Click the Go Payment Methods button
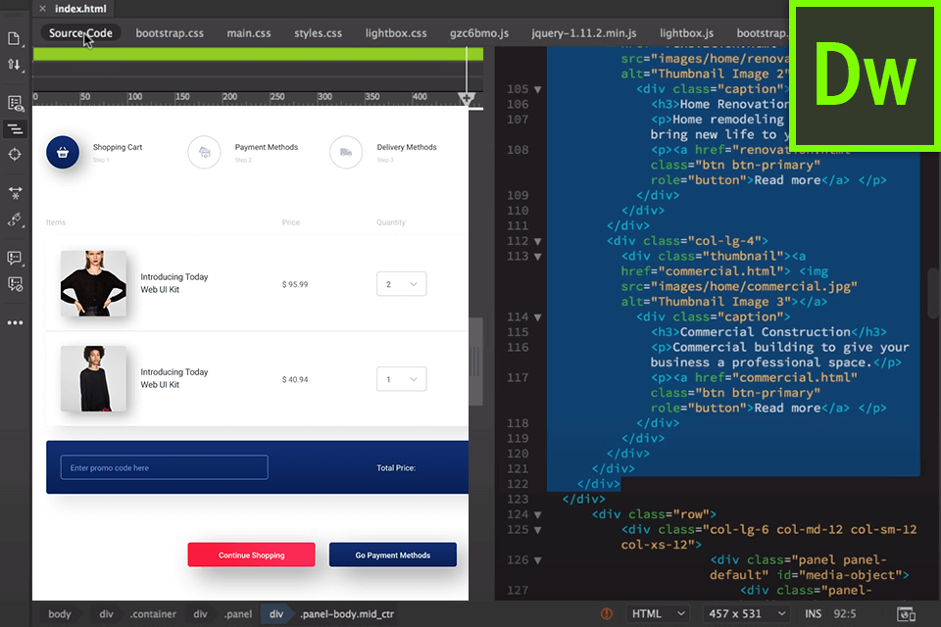 tap(392, 555)
